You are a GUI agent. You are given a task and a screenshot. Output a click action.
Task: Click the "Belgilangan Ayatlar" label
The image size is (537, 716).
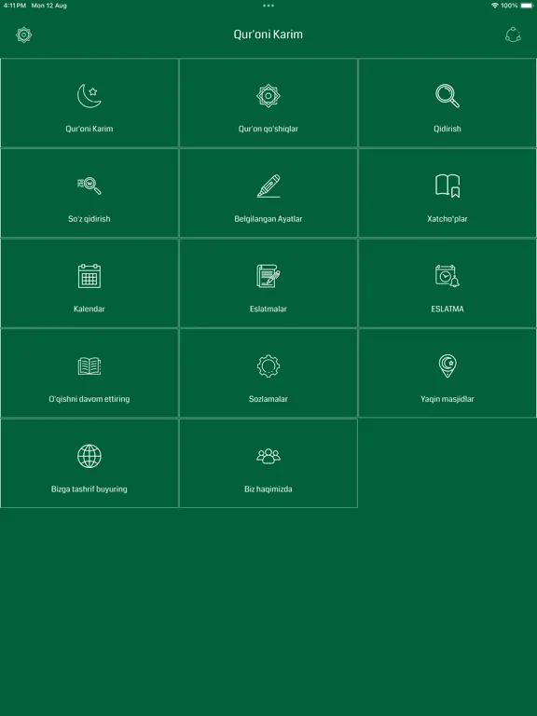click(x=268, y=219)
